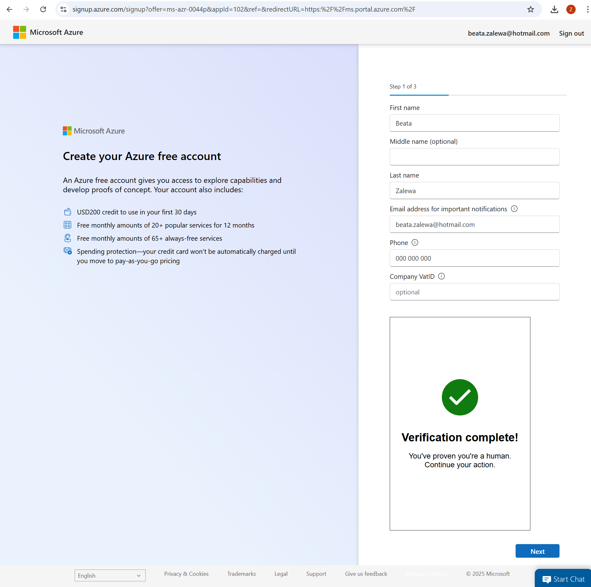Click the spending protection card icon
Screen dimensions: 591x587
[x=68, y=251]
